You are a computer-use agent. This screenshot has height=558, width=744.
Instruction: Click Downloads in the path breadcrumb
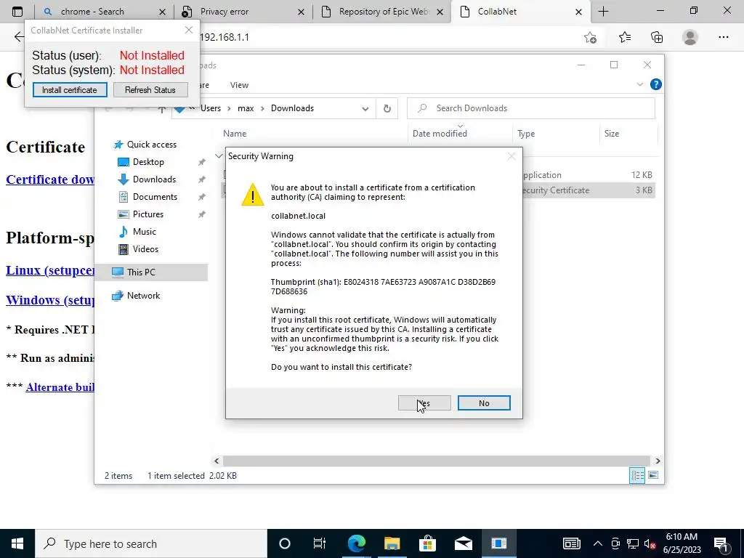(292, 108)
